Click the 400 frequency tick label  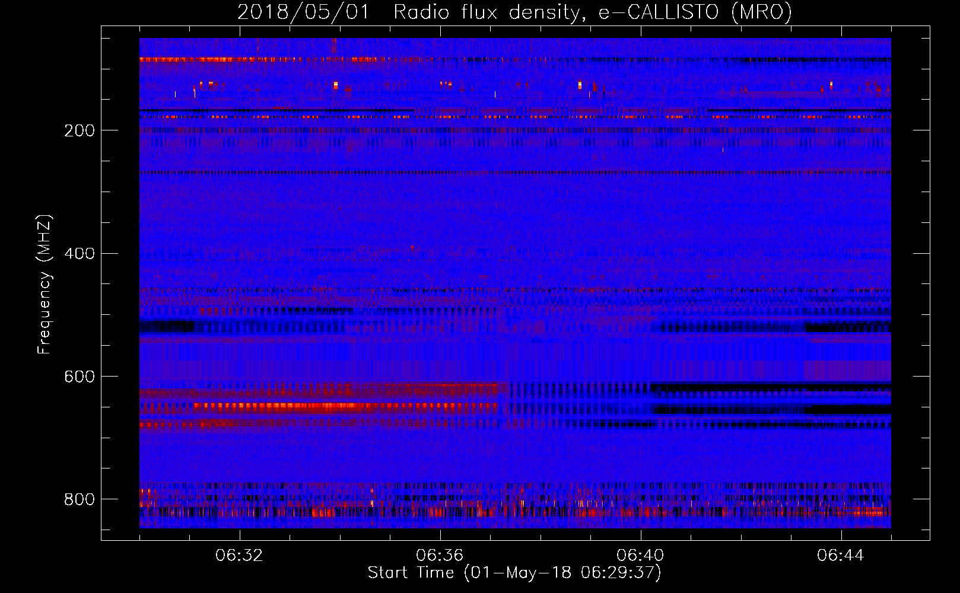(x=80, y=254)
